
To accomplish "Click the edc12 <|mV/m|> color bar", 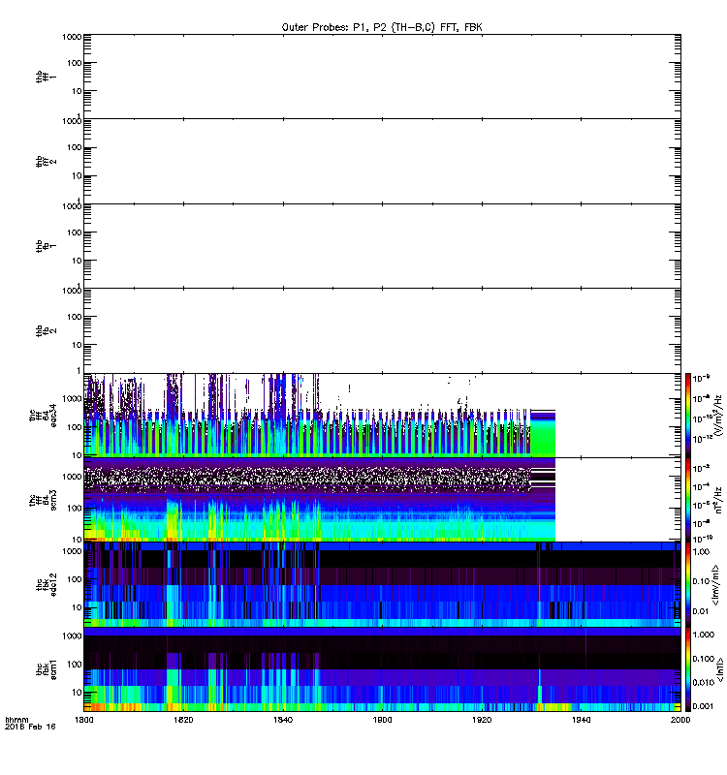I will tap(688, 585).
